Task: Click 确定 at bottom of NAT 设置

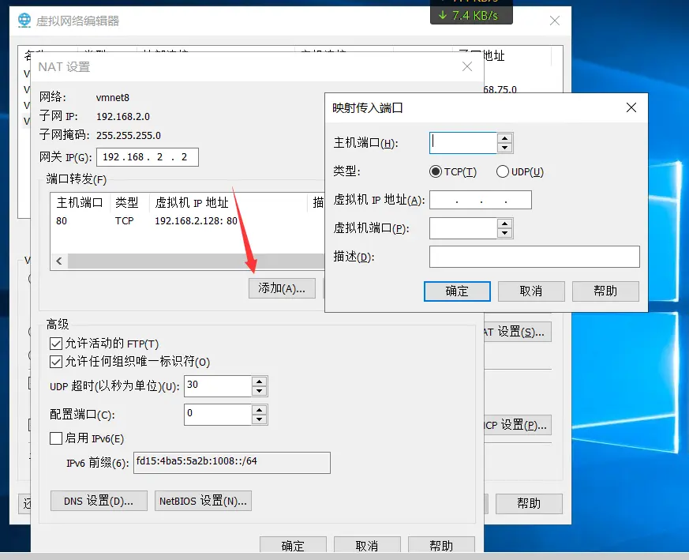Action: point(293,545)
